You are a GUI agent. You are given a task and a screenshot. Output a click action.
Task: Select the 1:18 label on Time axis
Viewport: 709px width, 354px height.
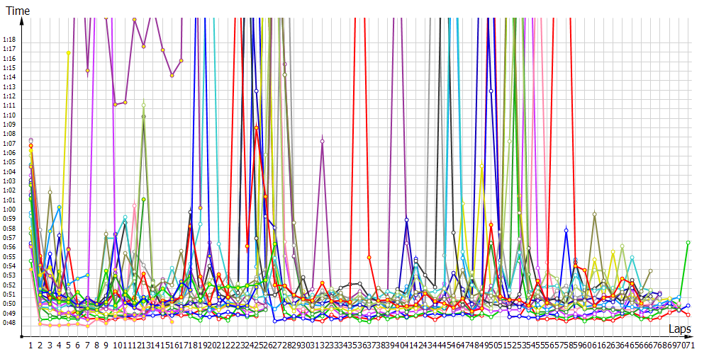10,40
